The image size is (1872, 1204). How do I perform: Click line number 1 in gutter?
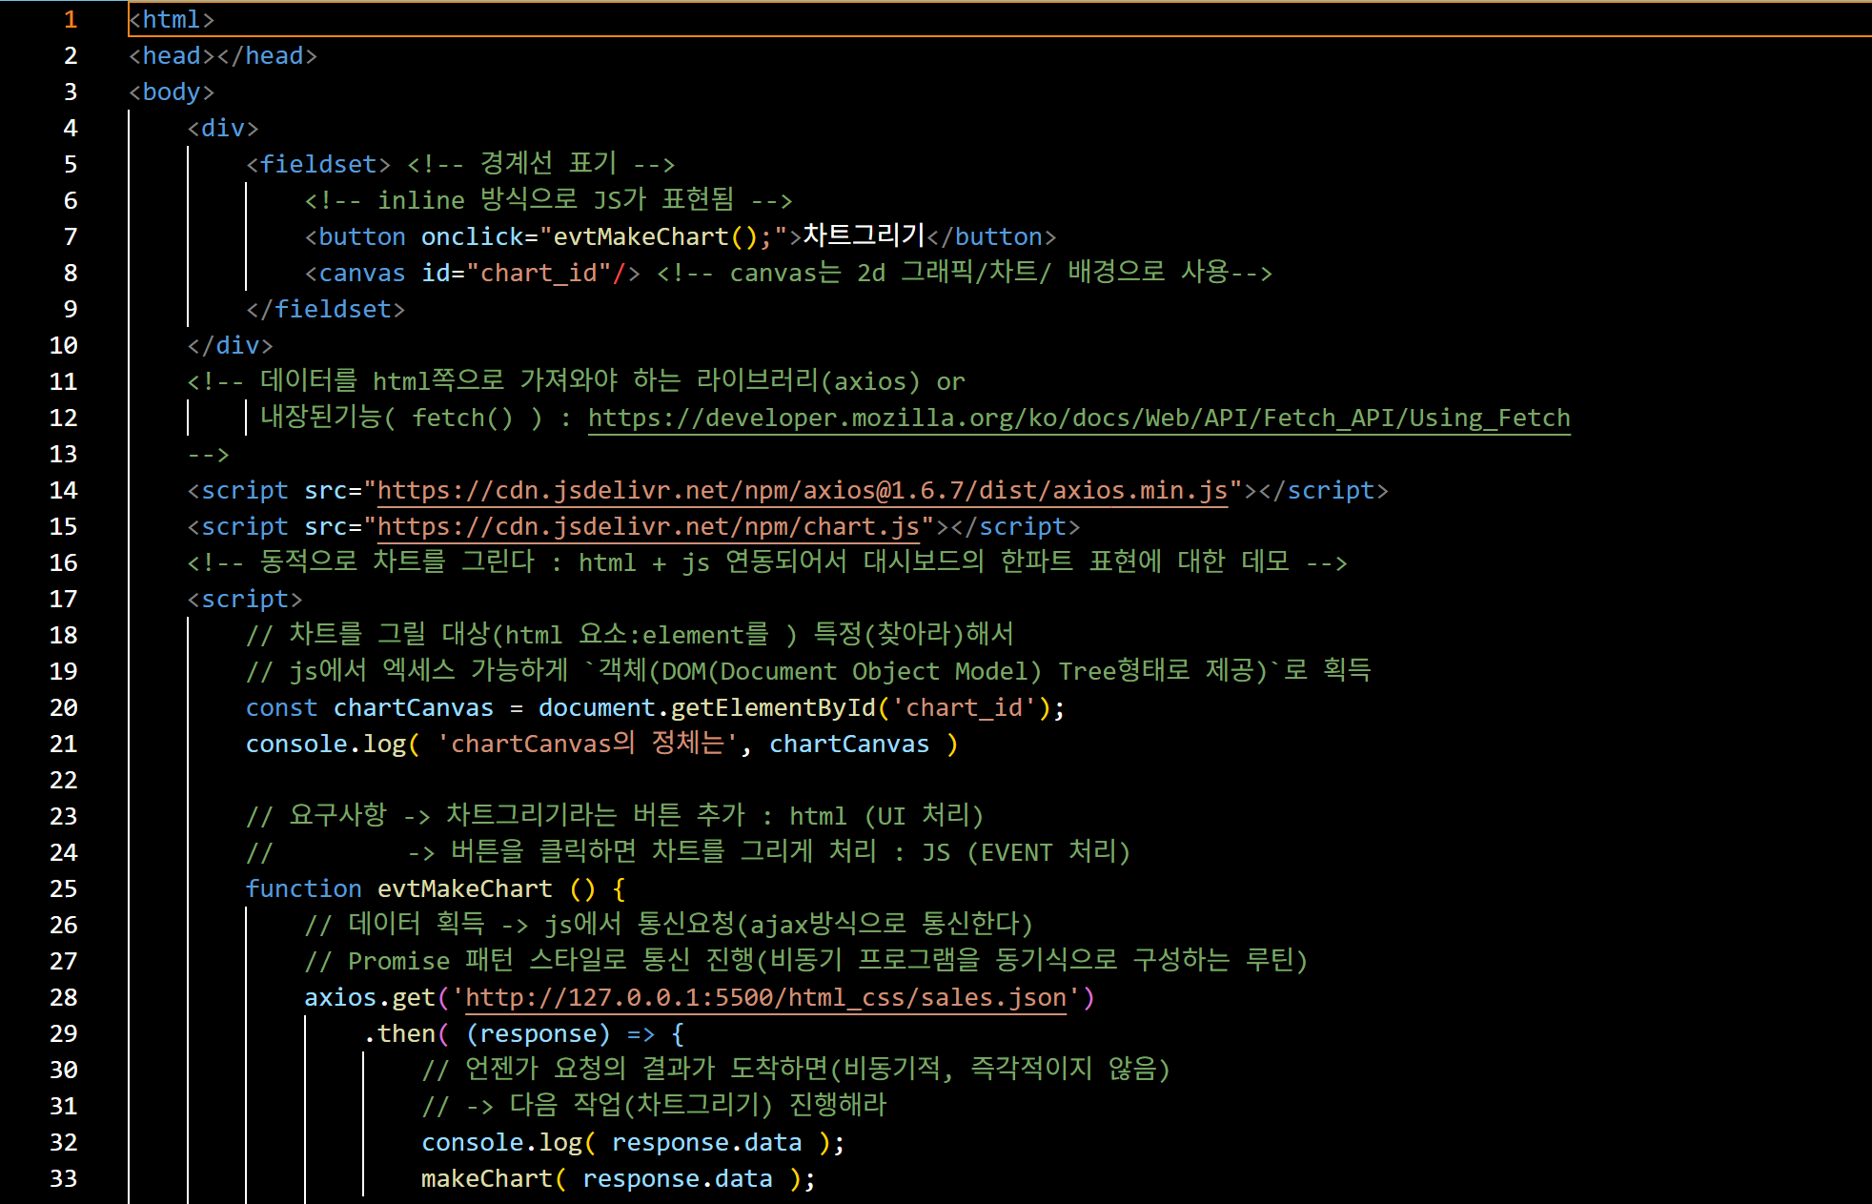pos(70,20)
